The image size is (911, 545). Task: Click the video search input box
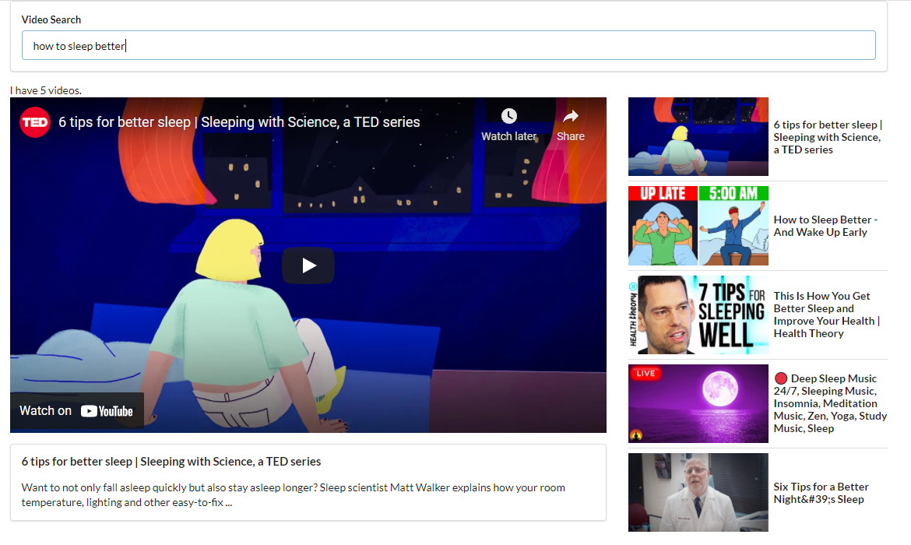click(x=448, y=45)
